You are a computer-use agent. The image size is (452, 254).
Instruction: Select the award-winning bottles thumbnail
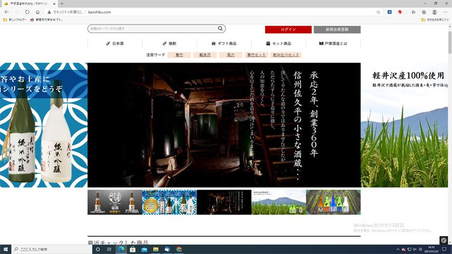[115, 202]
